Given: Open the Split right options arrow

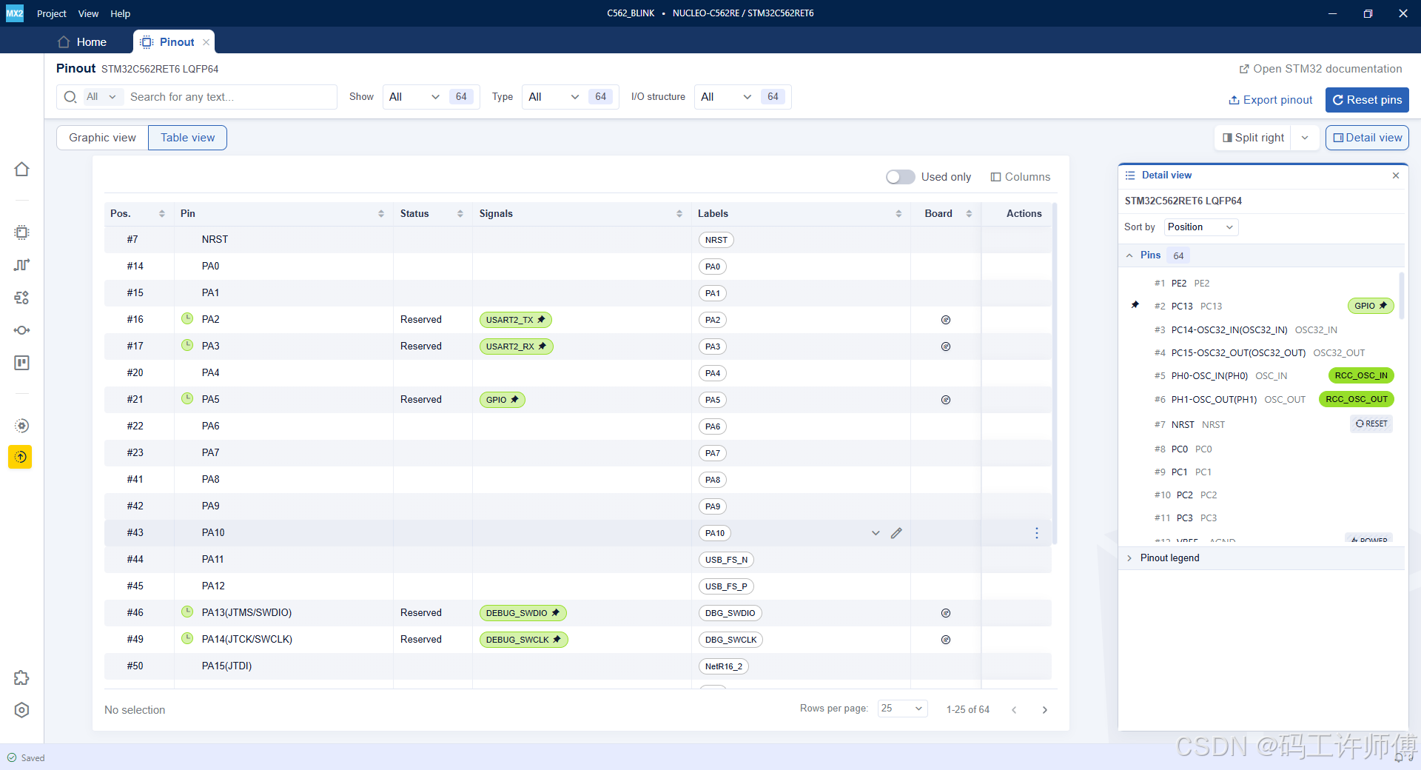Looking at the screenshot, I should point(1305,138).
